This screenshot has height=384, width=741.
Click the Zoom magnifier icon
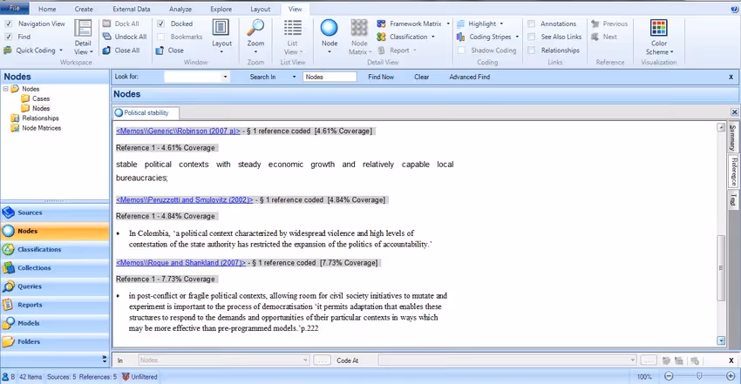click(x=255, y=28)
